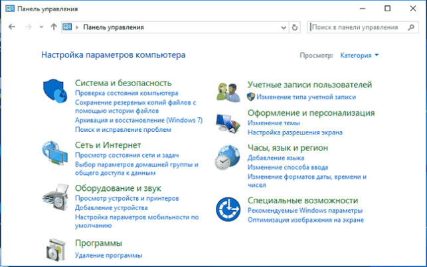
Task: Click the forward navigation arrow
Action: tap(28, 27)
